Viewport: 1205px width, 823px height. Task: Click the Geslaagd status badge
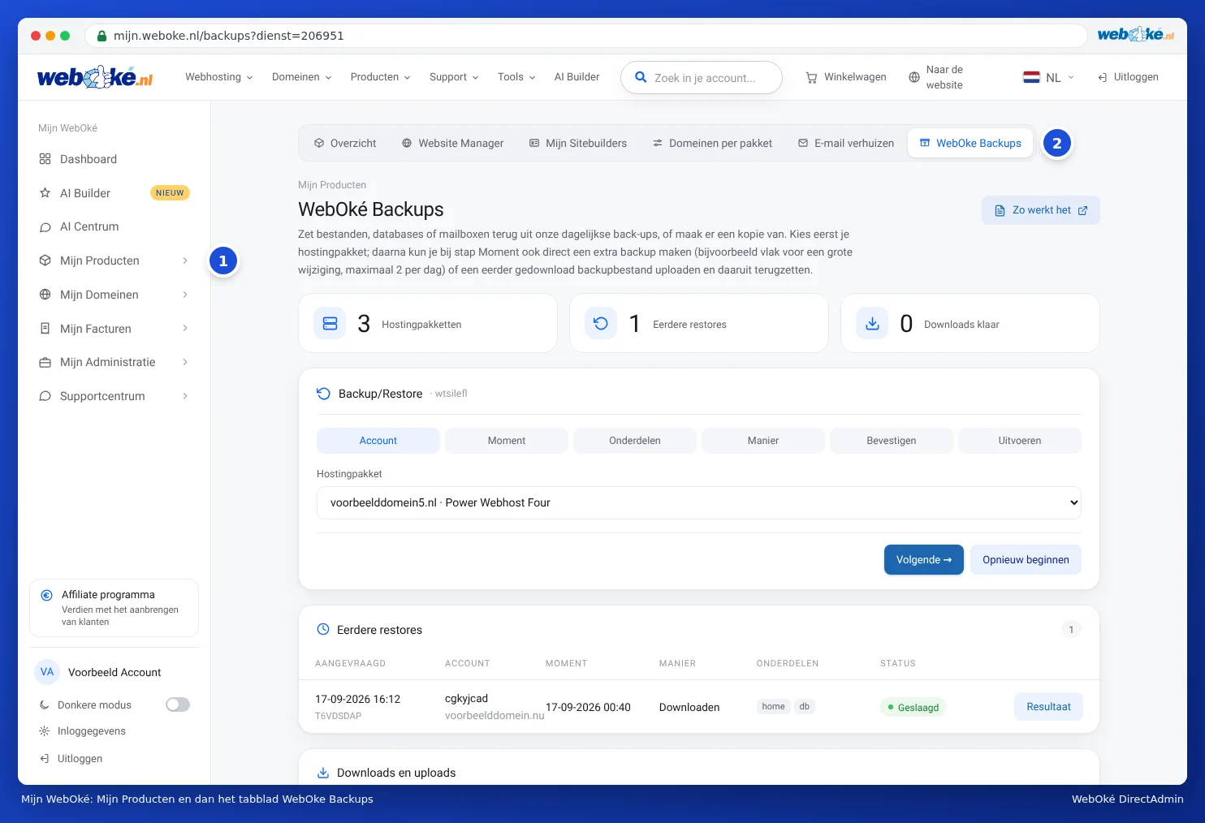point(913,708)
